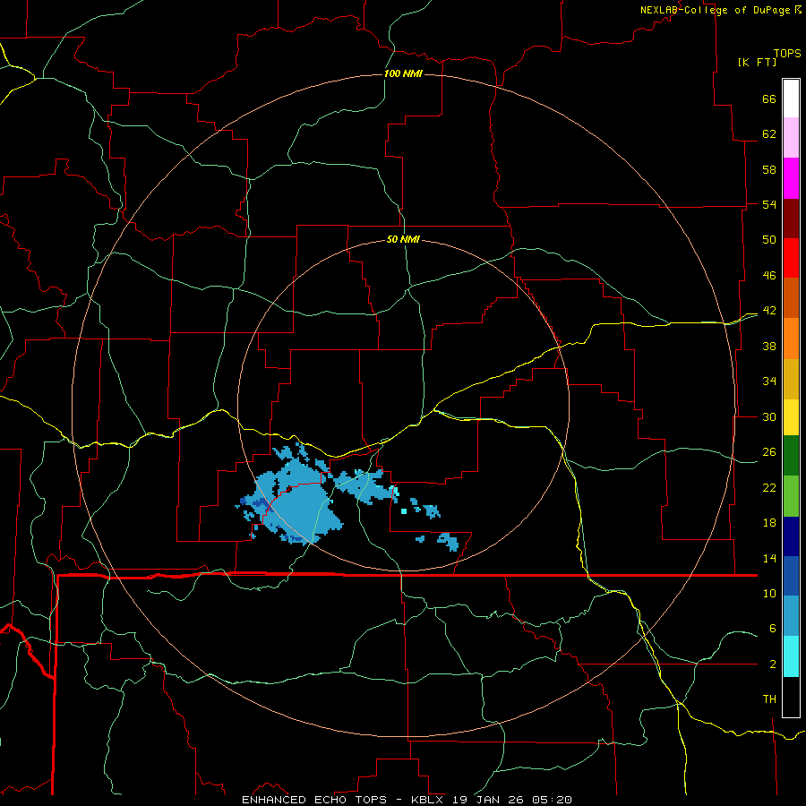This screenshot has width=806, height=806.
Task: Click the 6 value on the legend
Action: (x=772, y=629)
